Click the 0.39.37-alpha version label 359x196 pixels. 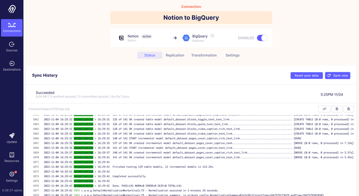click(x=12, y=190)
